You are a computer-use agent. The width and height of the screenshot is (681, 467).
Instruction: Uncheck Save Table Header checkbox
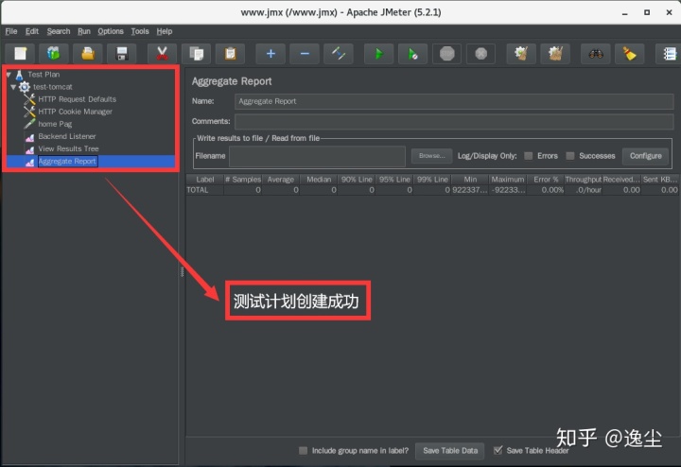pyautogui.click(x=498, y=450)
